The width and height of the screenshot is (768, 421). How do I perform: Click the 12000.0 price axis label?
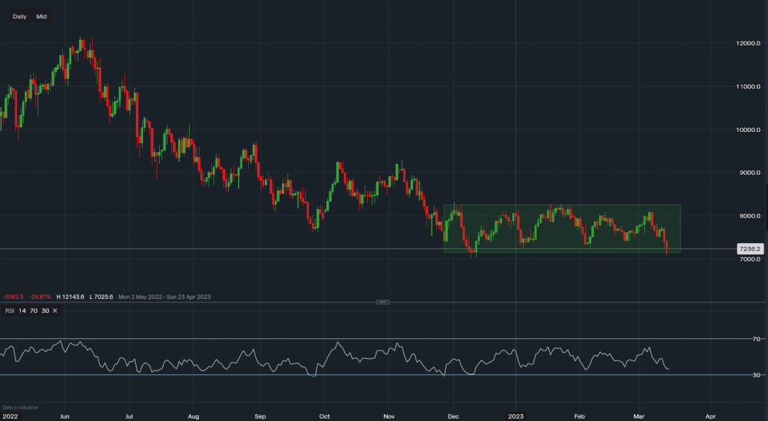coord(743,44)
